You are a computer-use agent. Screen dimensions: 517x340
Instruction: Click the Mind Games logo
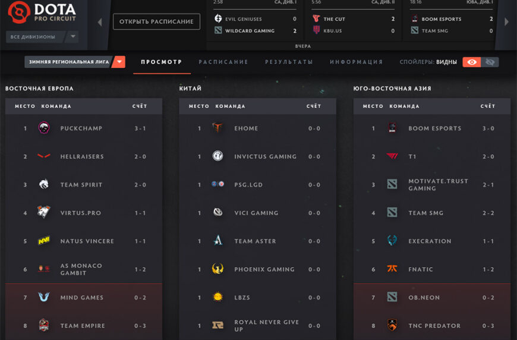[x=44, y=297]
